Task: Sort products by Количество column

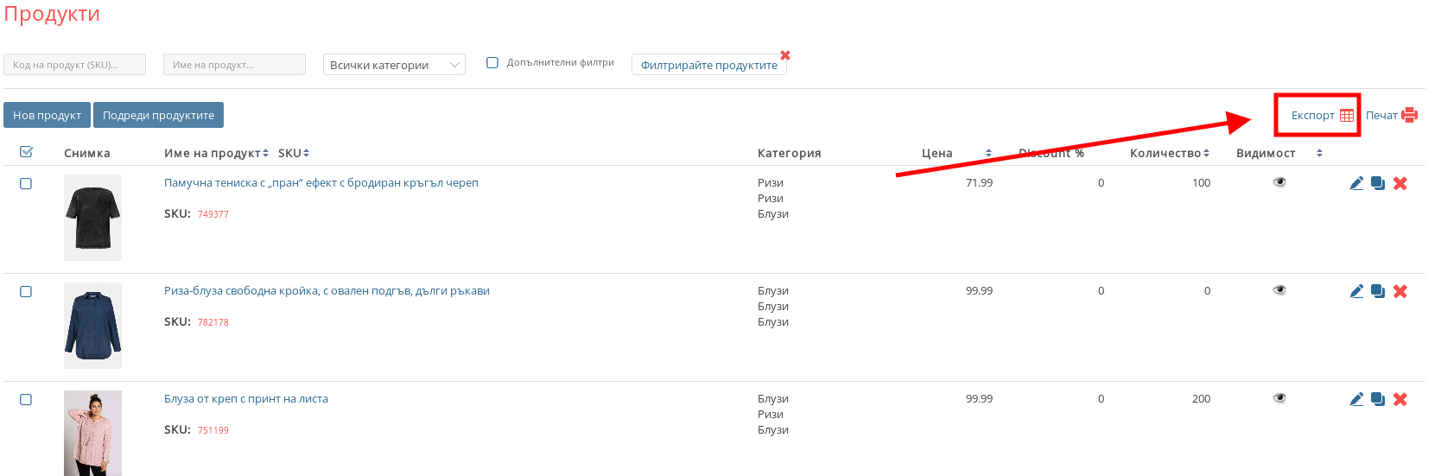Action: tap(1169, 153)
